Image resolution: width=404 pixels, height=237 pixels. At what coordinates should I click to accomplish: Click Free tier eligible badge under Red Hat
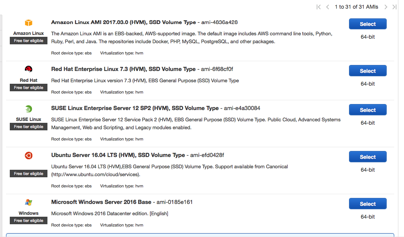pos(29,88)
